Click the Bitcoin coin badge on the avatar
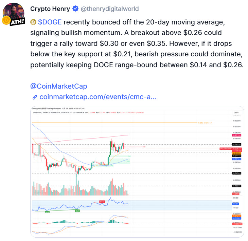 [x=6, y=20]
